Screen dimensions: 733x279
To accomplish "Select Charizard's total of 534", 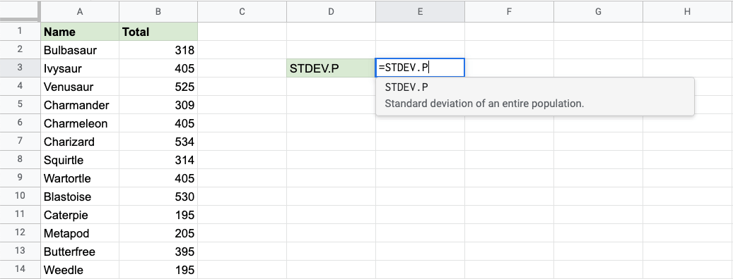I will (158, 142).
